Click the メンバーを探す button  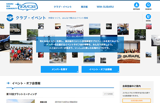(x=60, y=69)
